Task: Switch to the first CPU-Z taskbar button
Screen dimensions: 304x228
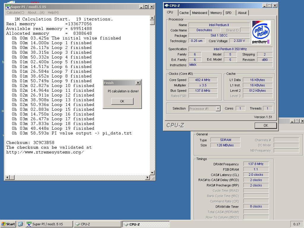Action: tap(98, 224)
